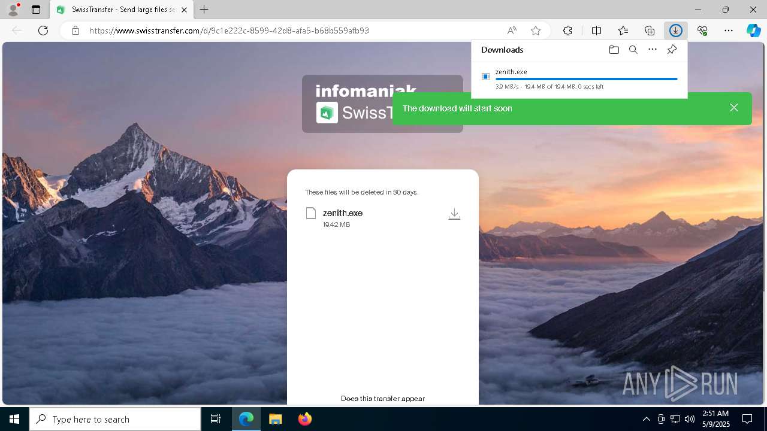The image size is (767, 431).
Task: Click the 19.42 MB file size text
Action: click(x=336, y=224)
